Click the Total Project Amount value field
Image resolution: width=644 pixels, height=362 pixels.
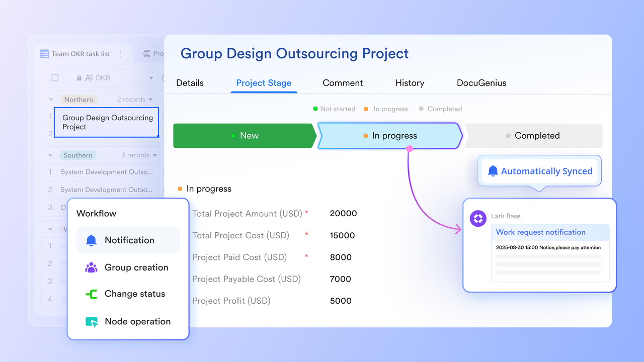(343, 213)
